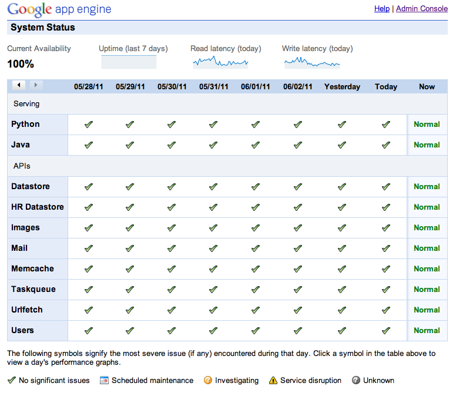The image size is (456, 393).
Task: Click Python checkmark for 05/31/11
Action: point(213,125)
